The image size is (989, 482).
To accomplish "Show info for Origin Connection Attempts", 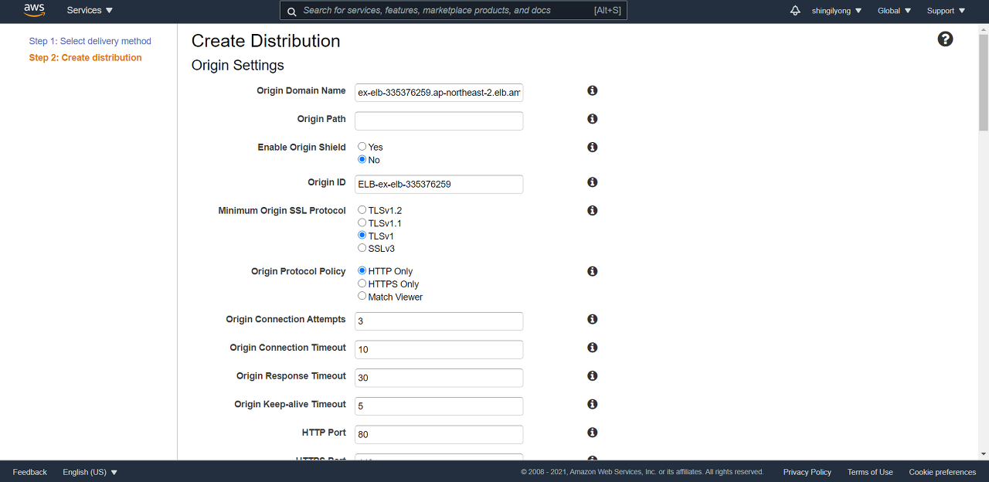I will pos(593,319).
